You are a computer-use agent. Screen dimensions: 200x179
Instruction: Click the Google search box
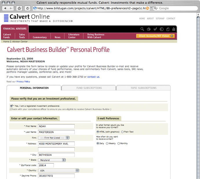tap(175, 8)
